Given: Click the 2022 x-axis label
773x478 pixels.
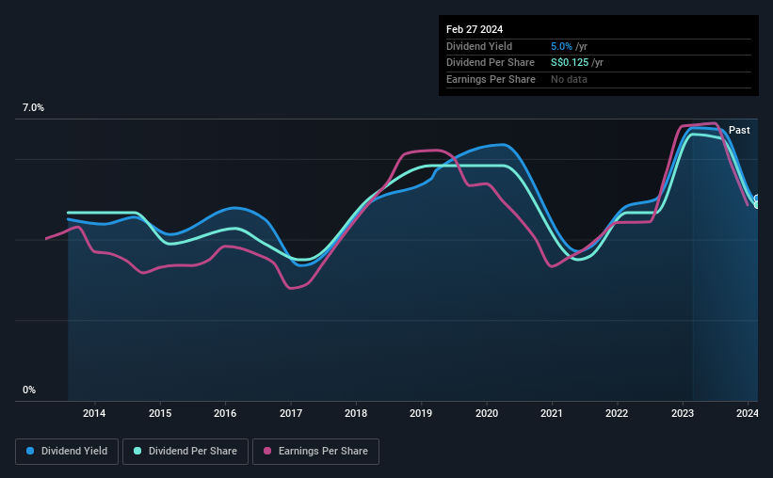Looking at the screenshot, I should (617, 413).
